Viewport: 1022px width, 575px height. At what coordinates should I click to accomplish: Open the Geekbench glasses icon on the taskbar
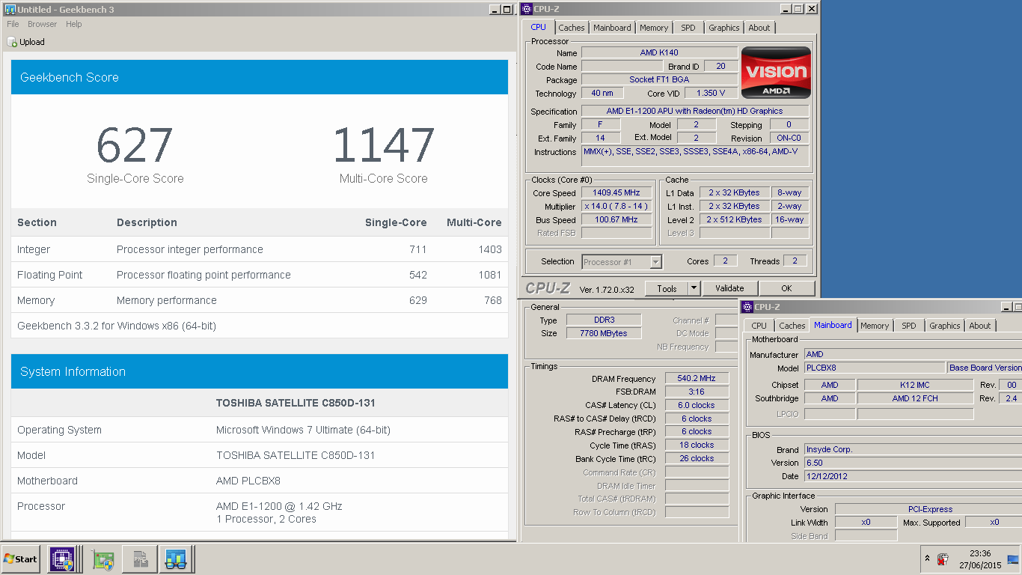point(177,559)
